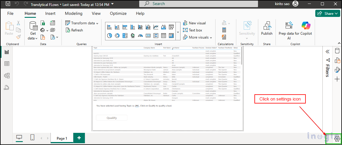Image resolution: width=342 pixels, height=145 pixels.
Task: Switch to Table view in left sidebar
Action: [x=7, y=63]
